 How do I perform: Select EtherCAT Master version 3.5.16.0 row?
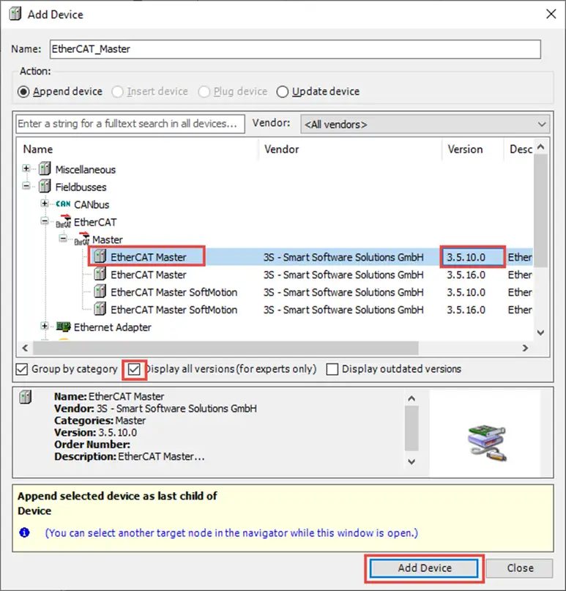point(275,275)
